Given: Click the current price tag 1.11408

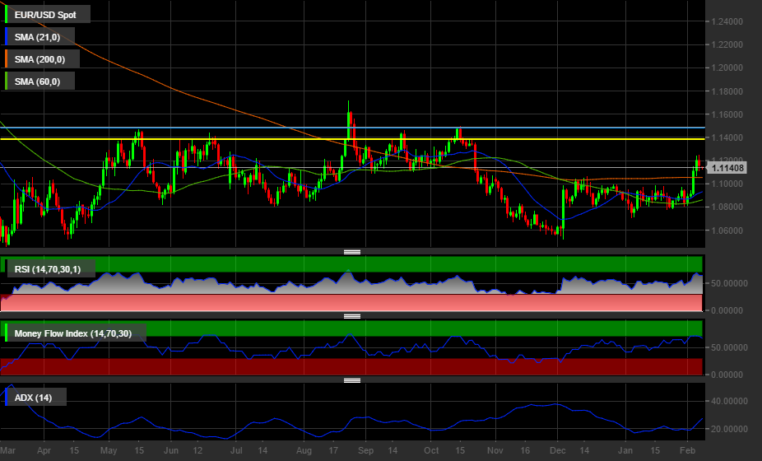Looking at the screenshot, I should pyautogui.click(x=727, y=168).
